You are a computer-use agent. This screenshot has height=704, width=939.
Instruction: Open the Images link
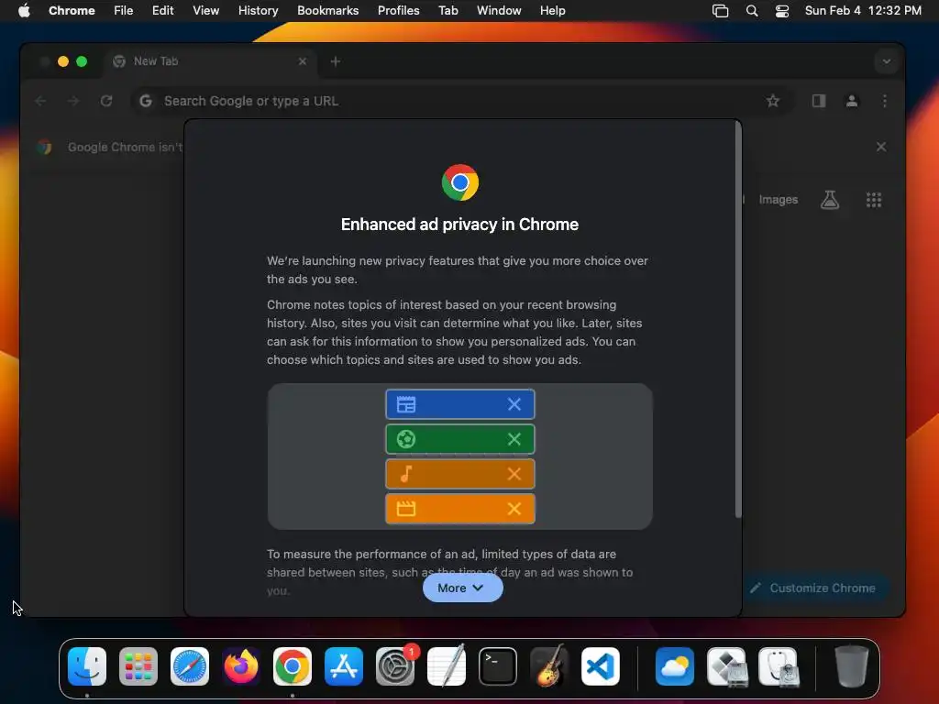(x=778, y=199)
